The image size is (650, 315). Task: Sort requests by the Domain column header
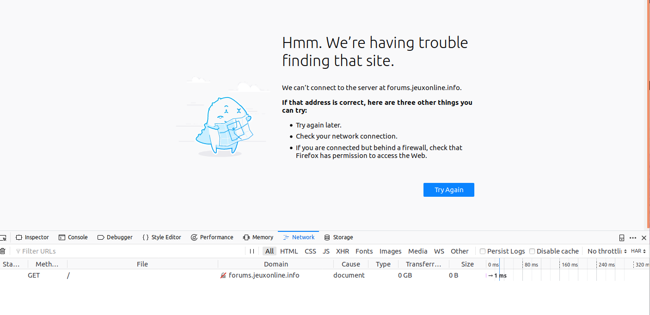pos(276,264)
